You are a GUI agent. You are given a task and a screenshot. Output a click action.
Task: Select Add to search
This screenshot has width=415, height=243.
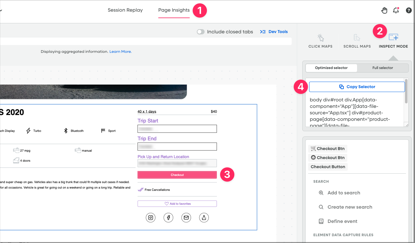(344, 192)
